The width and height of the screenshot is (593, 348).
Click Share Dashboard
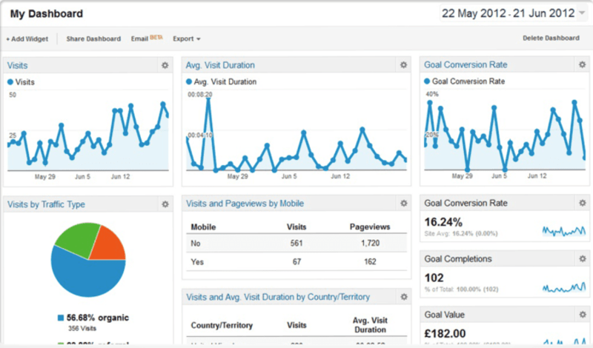(x=93, y=39)
